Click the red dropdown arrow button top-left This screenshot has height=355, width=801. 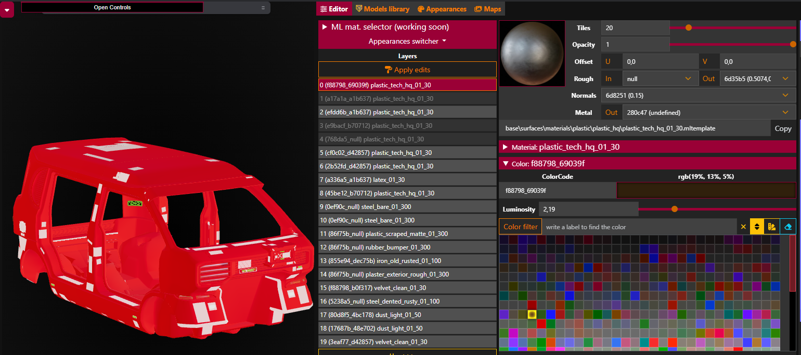coord(7,9)
